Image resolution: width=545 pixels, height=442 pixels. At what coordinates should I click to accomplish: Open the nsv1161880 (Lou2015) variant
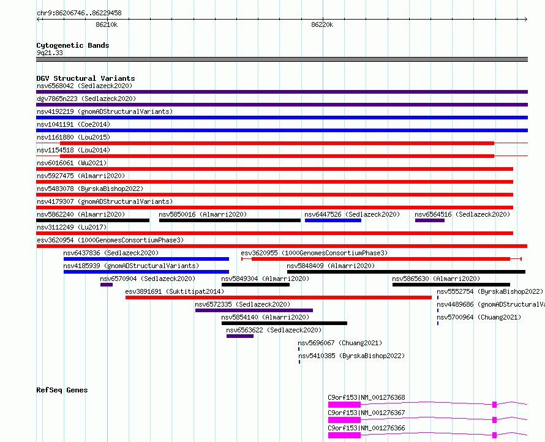73,137
